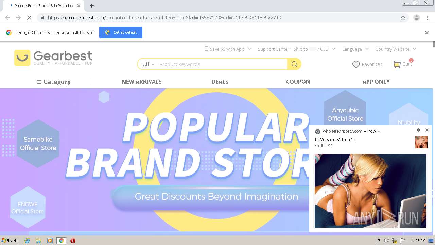Go to DEALS section
Viewport: 435px width, 245px height.
pos(220,82)
